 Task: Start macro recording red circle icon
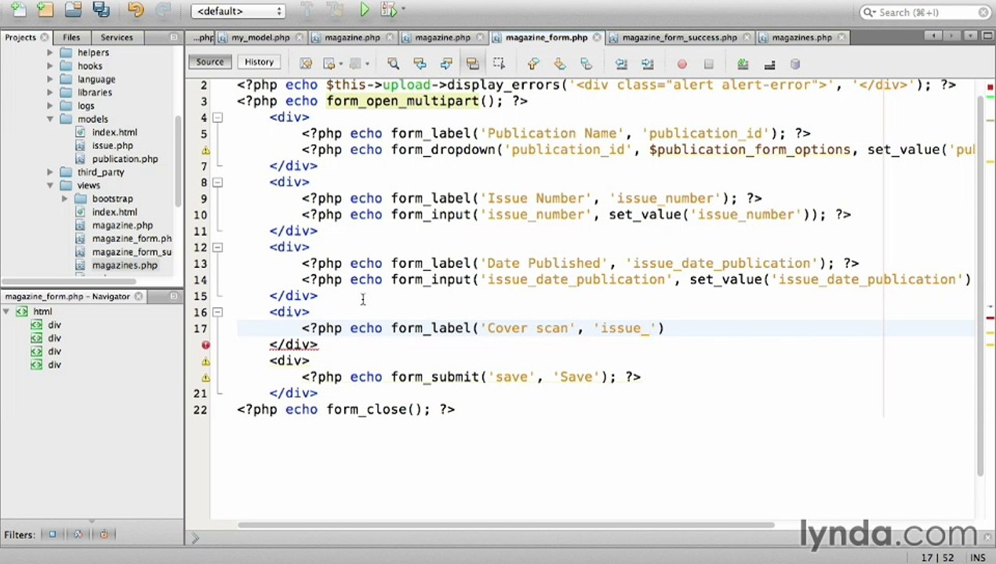(x=682, y=64)
